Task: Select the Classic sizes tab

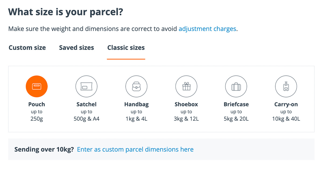Action: tap(126, 47)
